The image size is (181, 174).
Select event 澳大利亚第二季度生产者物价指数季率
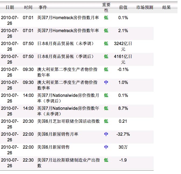coord(67,85)
